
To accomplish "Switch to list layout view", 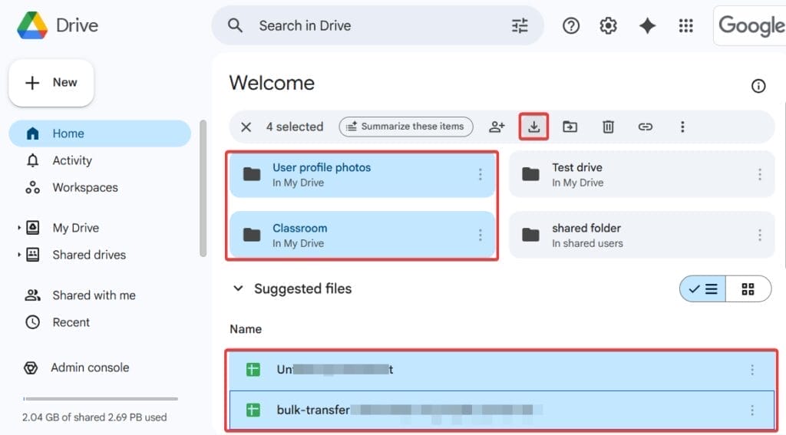I will coord(703,289).
